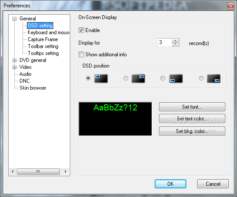This screenshot has width=237, height=197.
Task: Check Show additional info checkbox
Action: tap(81, 55)
